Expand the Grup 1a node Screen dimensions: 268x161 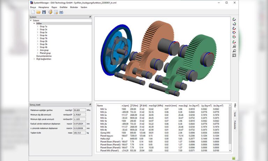click(x=38, y=26)
